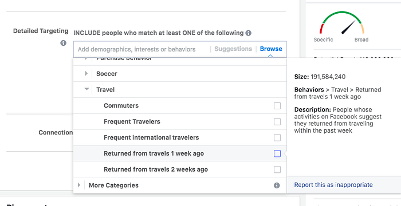Select the Travel category row label
Image resolution: width=401 pixels, height=206 pixels.
[105, 89]
